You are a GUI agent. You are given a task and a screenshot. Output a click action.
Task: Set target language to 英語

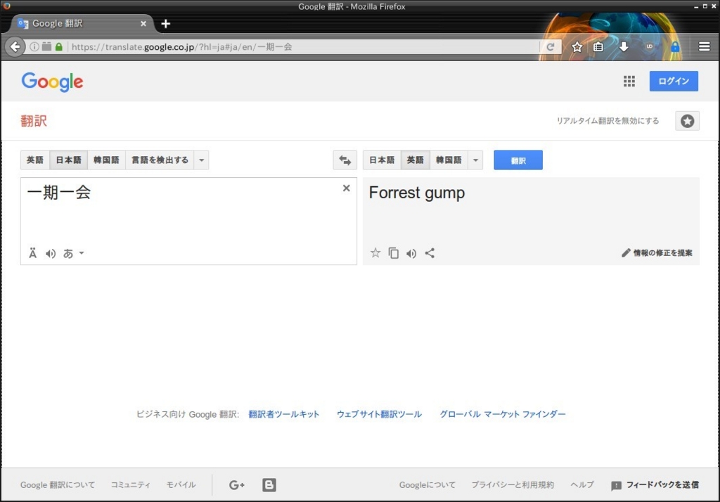pos(415,160)
